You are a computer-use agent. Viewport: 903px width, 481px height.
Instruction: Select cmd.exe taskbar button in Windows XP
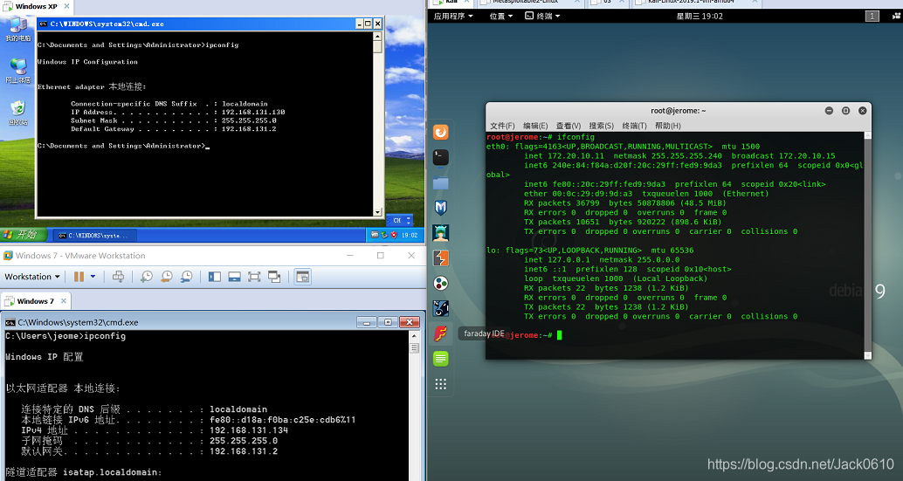pos(95,236)
